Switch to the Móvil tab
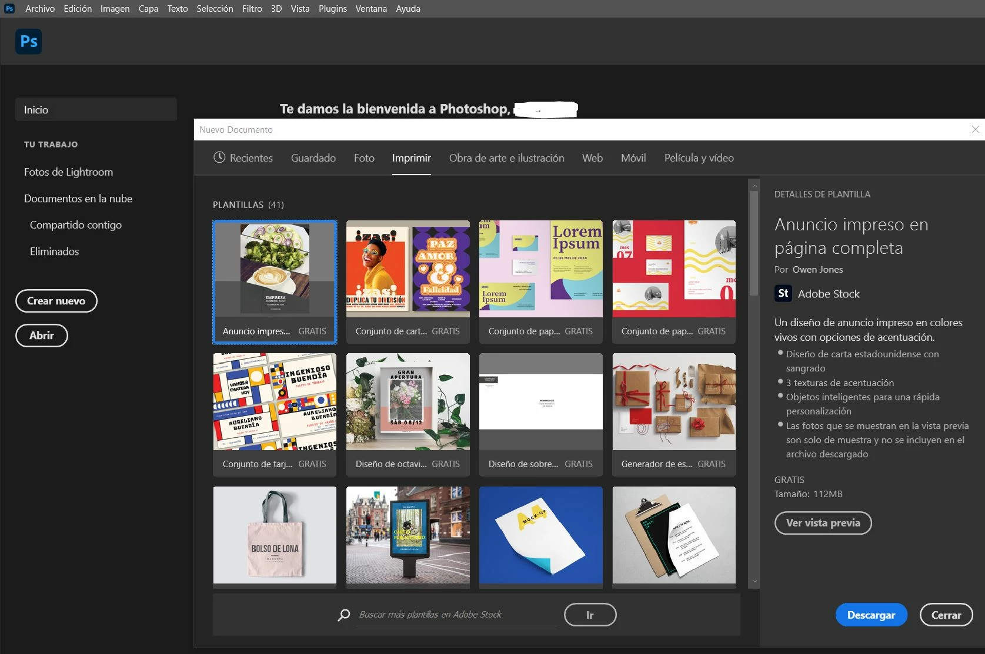Image resolution: width=985 pixels, height=654 pixels. point(633,157)
